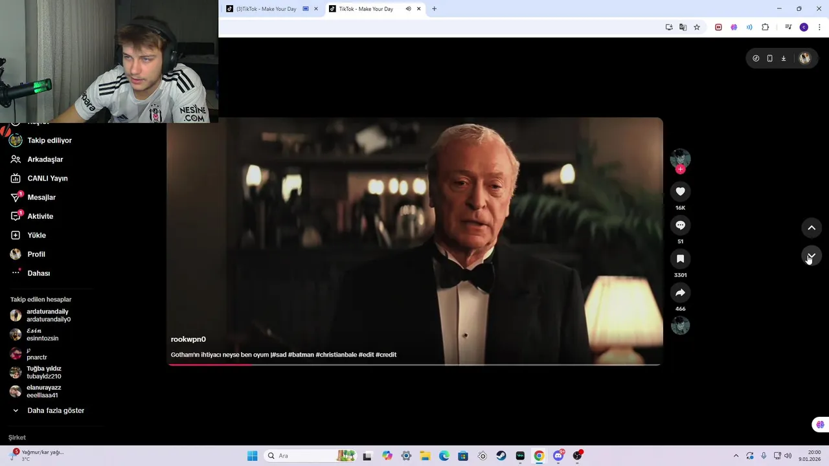Open the Chrome three-dot menu
This screenshot has width=829, height=466.
pyautogui.click(x=819, y=27)
